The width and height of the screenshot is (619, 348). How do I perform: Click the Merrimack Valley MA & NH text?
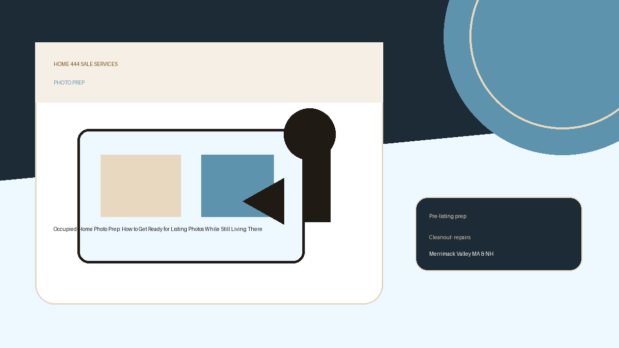(x=461, y=254)
